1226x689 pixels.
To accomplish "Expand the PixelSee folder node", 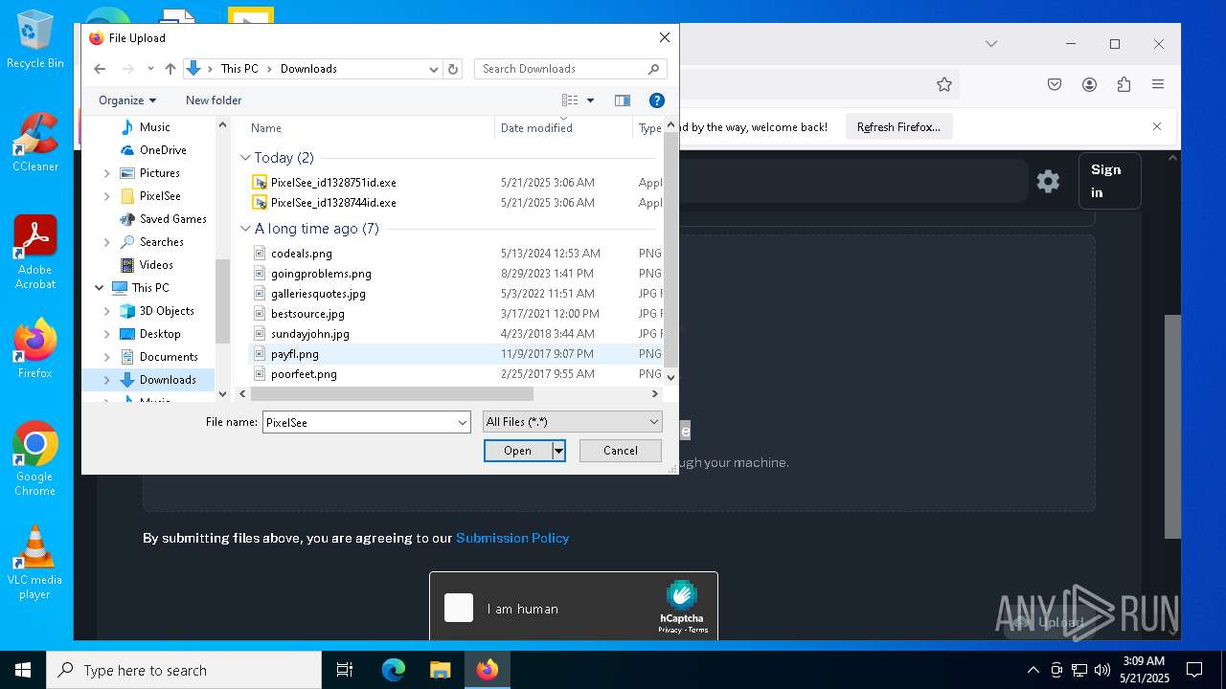I will 106,196.
